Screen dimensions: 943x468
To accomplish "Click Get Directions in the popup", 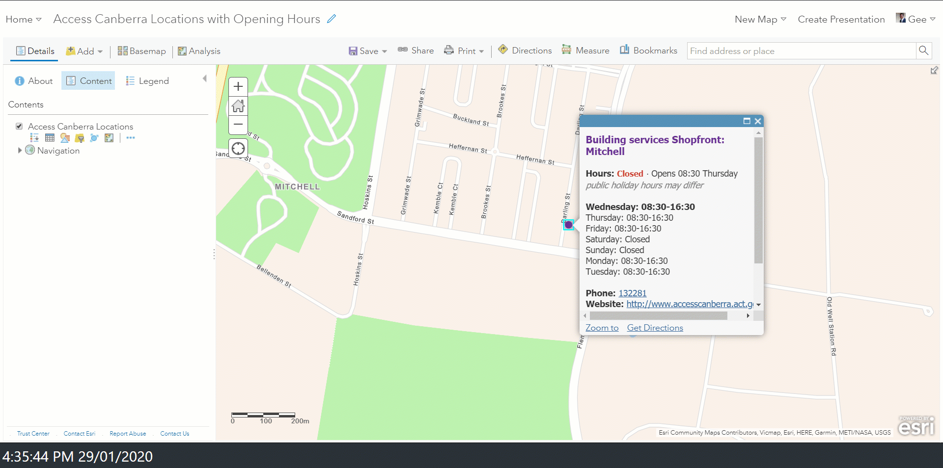I will point(655,328).
